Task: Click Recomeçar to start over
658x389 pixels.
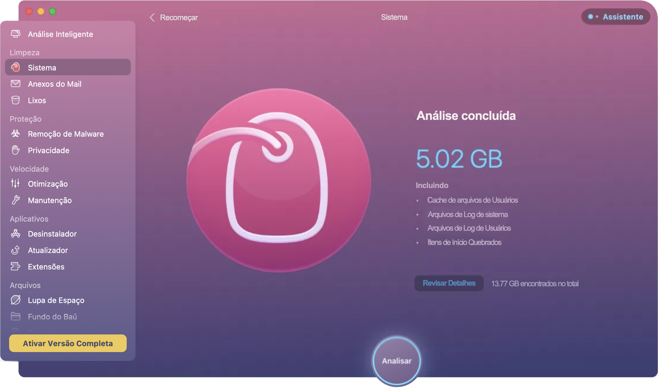Action: coord(179,17)
